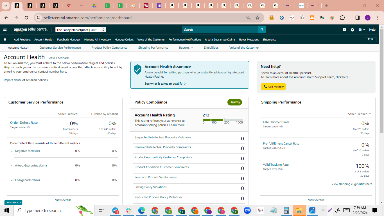384x216 pixels.
Task: Go to Manage All Inventory
Action: pyautogui.click(x=98, y=40)
